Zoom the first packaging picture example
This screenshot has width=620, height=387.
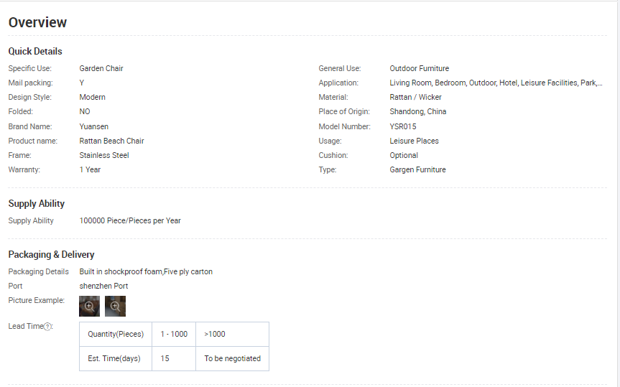[89, 307]
